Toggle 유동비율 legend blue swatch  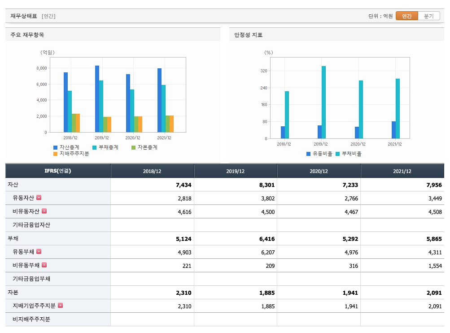pyautogui.click(x=309, y=154)
